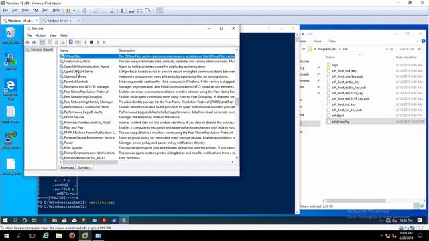Click the Explorer refresh button
This screenshot has height=241, width=429.
coord(391,49)
